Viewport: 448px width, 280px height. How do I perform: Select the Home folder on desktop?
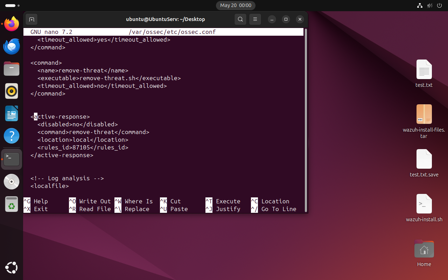tap(424, 253)
